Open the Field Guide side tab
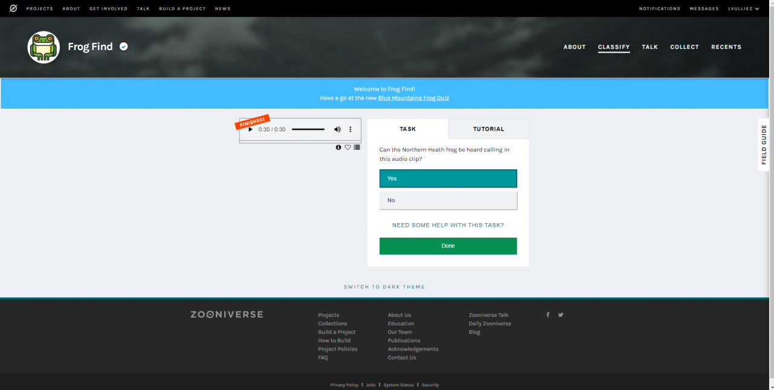774x390 pixels. 764,145
